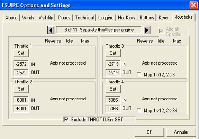Click Set button for Throttle 3
The height and width of the screenshot is (139, 199).
pos(113,53)
